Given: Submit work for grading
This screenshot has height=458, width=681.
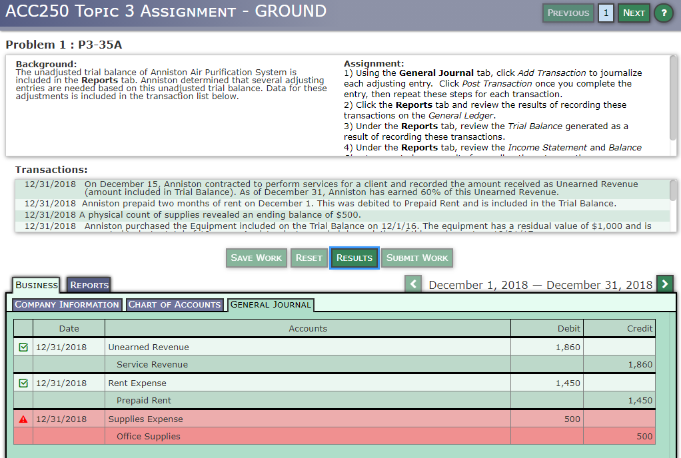Looking at the screenshot, I should pyautogui.click(x=416, y=258).
